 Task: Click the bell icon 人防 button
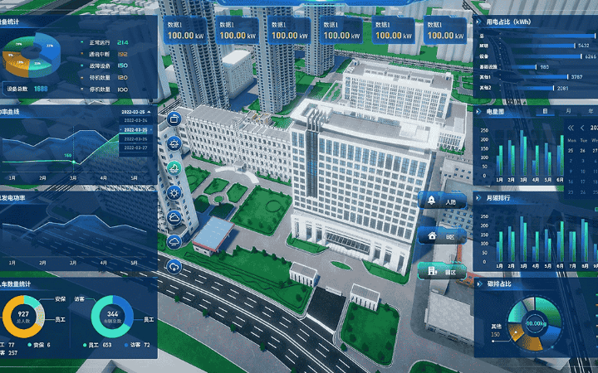coord(441,201)
